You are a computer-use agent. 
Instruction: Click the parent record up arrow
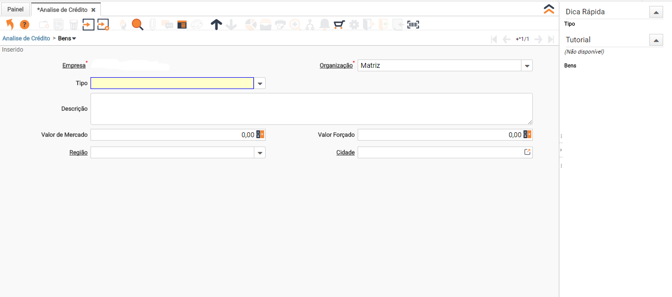[216, 25]
